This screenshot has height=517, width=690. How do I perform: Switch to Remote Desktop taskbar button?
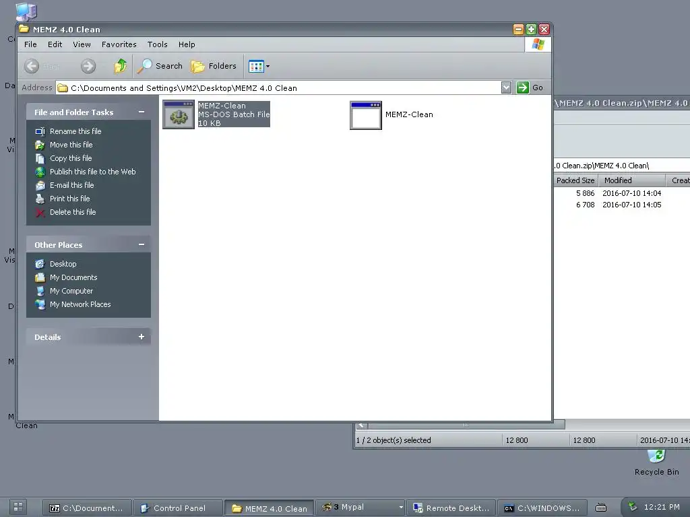click(451, 508)
